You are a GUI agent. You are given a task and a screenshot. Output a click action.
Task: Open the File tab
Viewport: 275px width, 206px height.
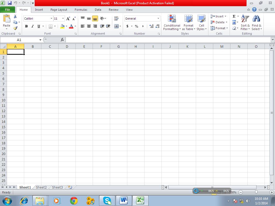point(8,10)
